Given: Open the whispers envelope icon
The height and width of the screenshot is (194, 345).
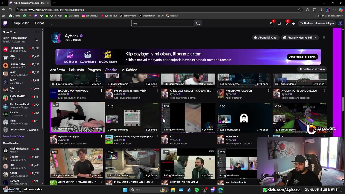Looking at the screenshot, I should [x=279, y=23].
